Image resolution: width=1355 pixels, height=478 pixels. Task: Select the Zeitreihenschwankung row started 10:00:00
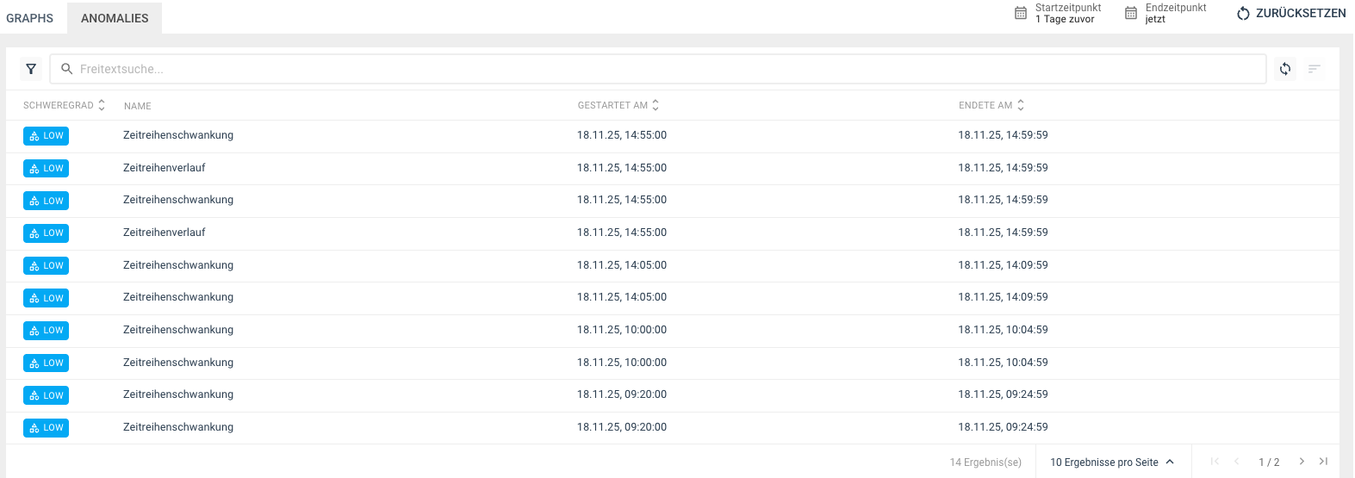(178, 330)
